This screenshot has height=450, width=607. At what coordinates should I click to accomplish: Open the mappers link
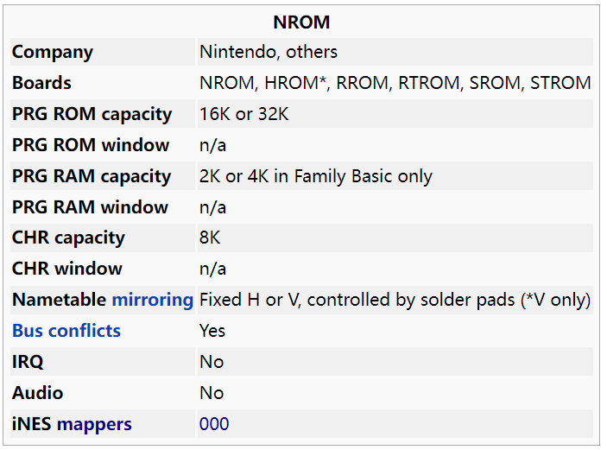click(x=94, y=424)
